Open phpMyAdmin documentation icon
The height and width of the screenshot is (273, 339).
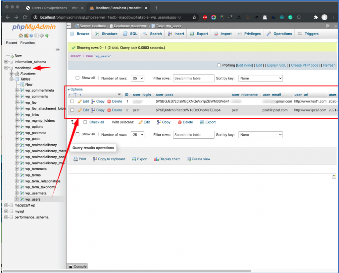coord(31,35)
